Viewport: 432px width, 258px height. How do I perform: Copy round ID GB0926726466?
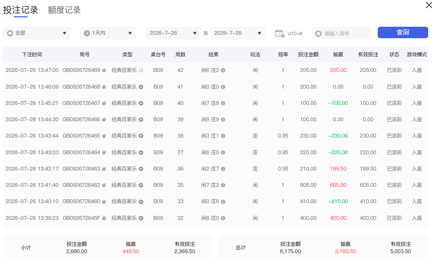tap(104, 120)
